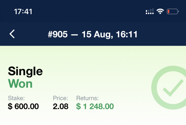
Task: Tap the cellular signal bars icon
Action: click(x=150, y=11)
